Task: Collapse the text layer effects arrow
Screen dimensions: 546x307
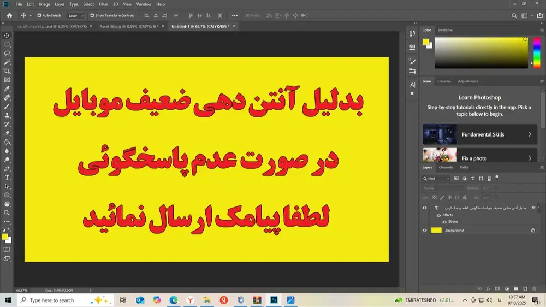Action: click(x=539, y=208)
